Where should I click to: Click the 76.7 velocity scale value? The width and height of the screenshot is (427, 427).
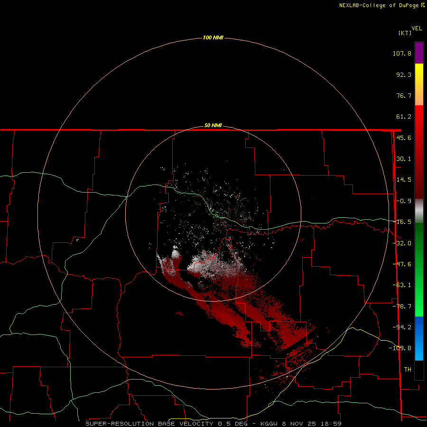click(x=404, y=95)
